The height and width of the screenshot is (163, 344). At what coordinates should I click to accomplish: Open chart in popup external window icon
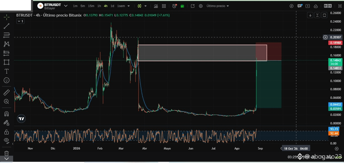(x=193, y=6)
